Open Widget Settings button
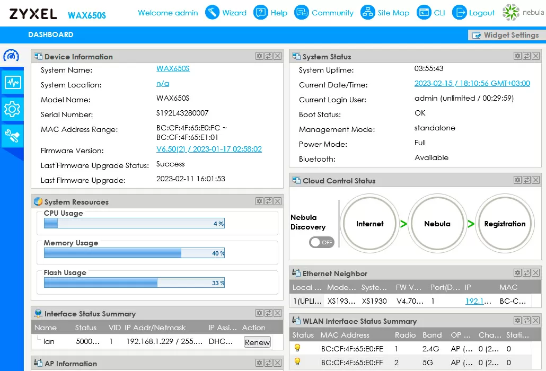Viewport: 546px width, 371px height. click(x=507, y=35)
